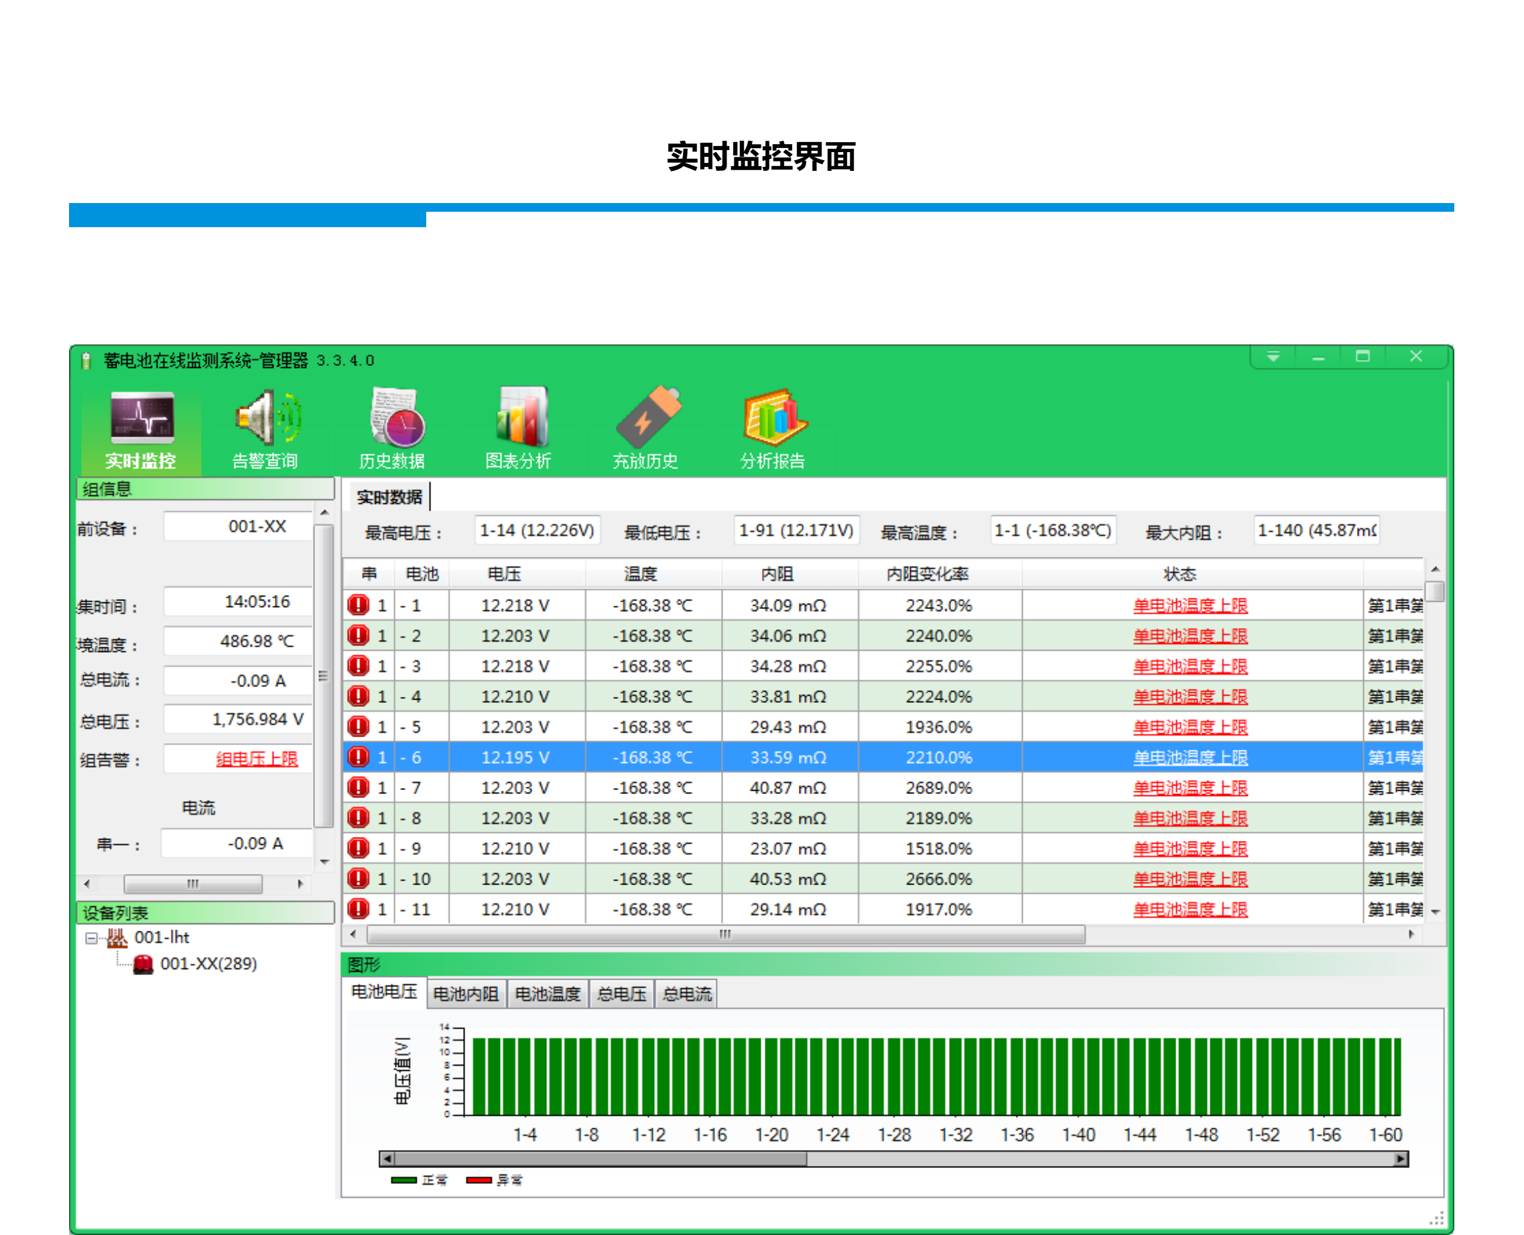
Task: Open the 分析报告 analysis report icon
Action: [x=774, y=418]
